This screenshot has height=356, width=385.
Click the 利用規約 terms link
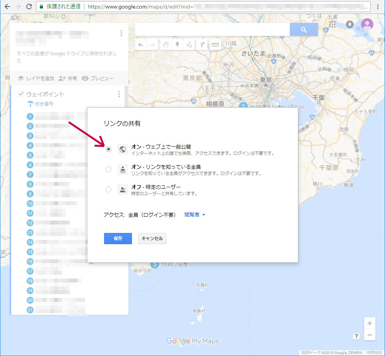pos(375,353)
